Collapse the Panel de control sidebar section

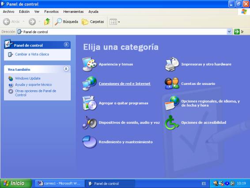[x=66, y=45]
